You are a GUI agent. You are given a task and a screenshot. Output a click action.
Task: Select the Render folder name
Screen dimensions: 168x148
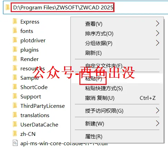click(29, 59)
